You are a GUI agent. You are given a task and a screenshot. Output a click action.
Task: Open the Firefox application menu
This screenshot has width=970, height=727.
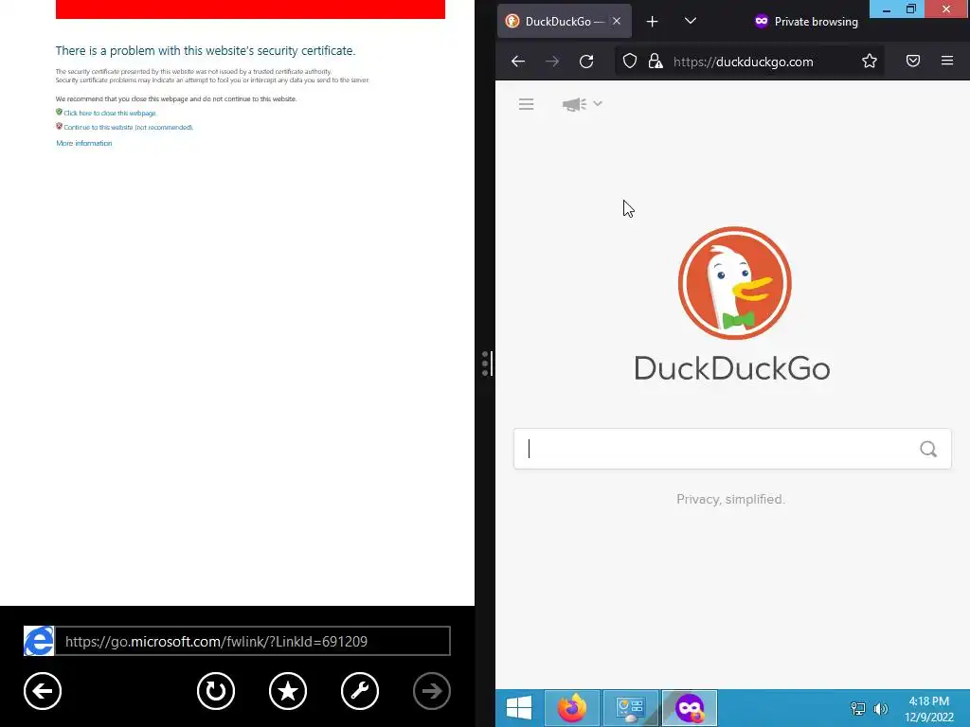pyautogui.click(x=947, y=61)
